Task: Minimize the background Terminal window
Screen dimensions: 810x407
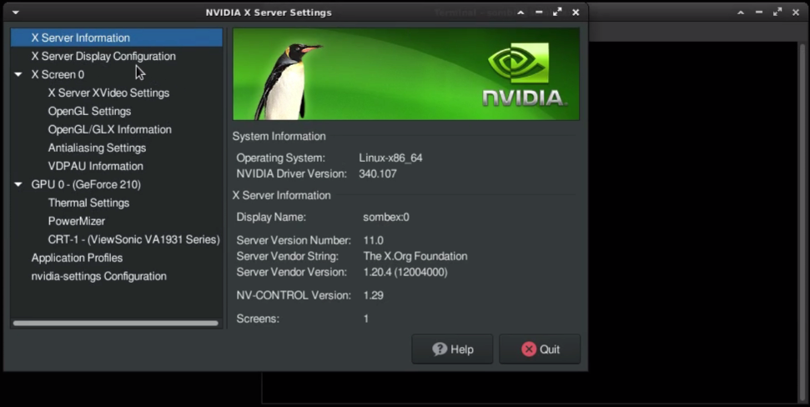Action: [x=759, y=13]
